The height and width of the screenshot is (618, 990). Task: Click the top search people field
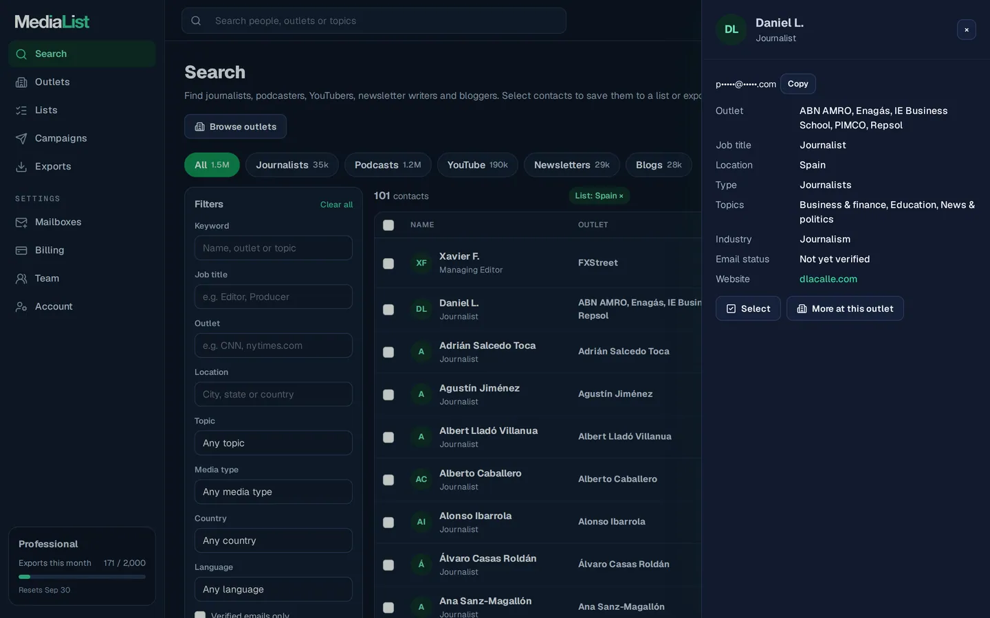tap(374, 21)
